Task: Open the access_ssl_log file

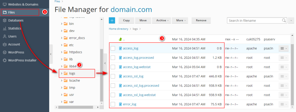Action: pyautogui.click(x=133, y=76)
